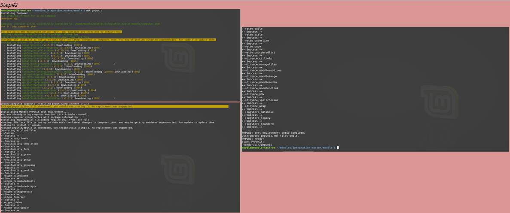The image size is (510, 213).
Task: Click the '-->logstore_database' line
Action: click(258, 112)
